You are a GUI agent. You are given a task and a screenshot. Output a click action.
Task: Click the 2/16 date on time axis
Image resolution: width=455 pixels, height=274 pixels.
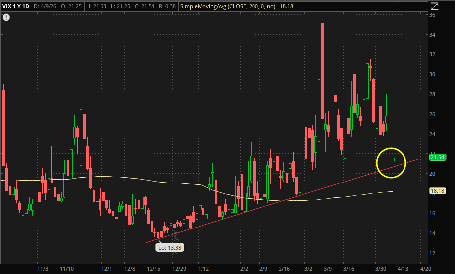(284, 269)
